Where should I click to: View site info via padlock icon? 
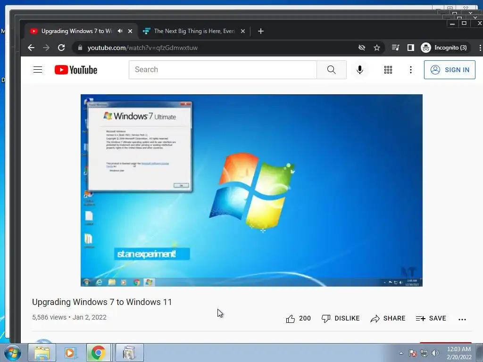click(x=80, y=48)
